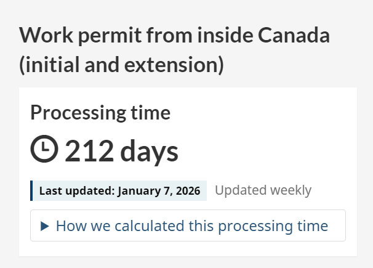Expand the triangle arrow before How we calculated
The height and width of the screenshot is (268, 373).
coord(44,226)
